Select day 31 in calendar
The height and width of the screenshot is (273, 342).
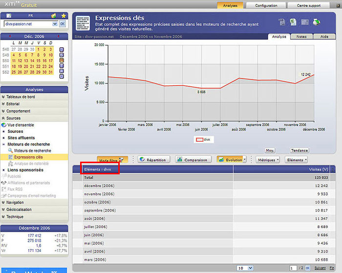(x=51, y=72)
